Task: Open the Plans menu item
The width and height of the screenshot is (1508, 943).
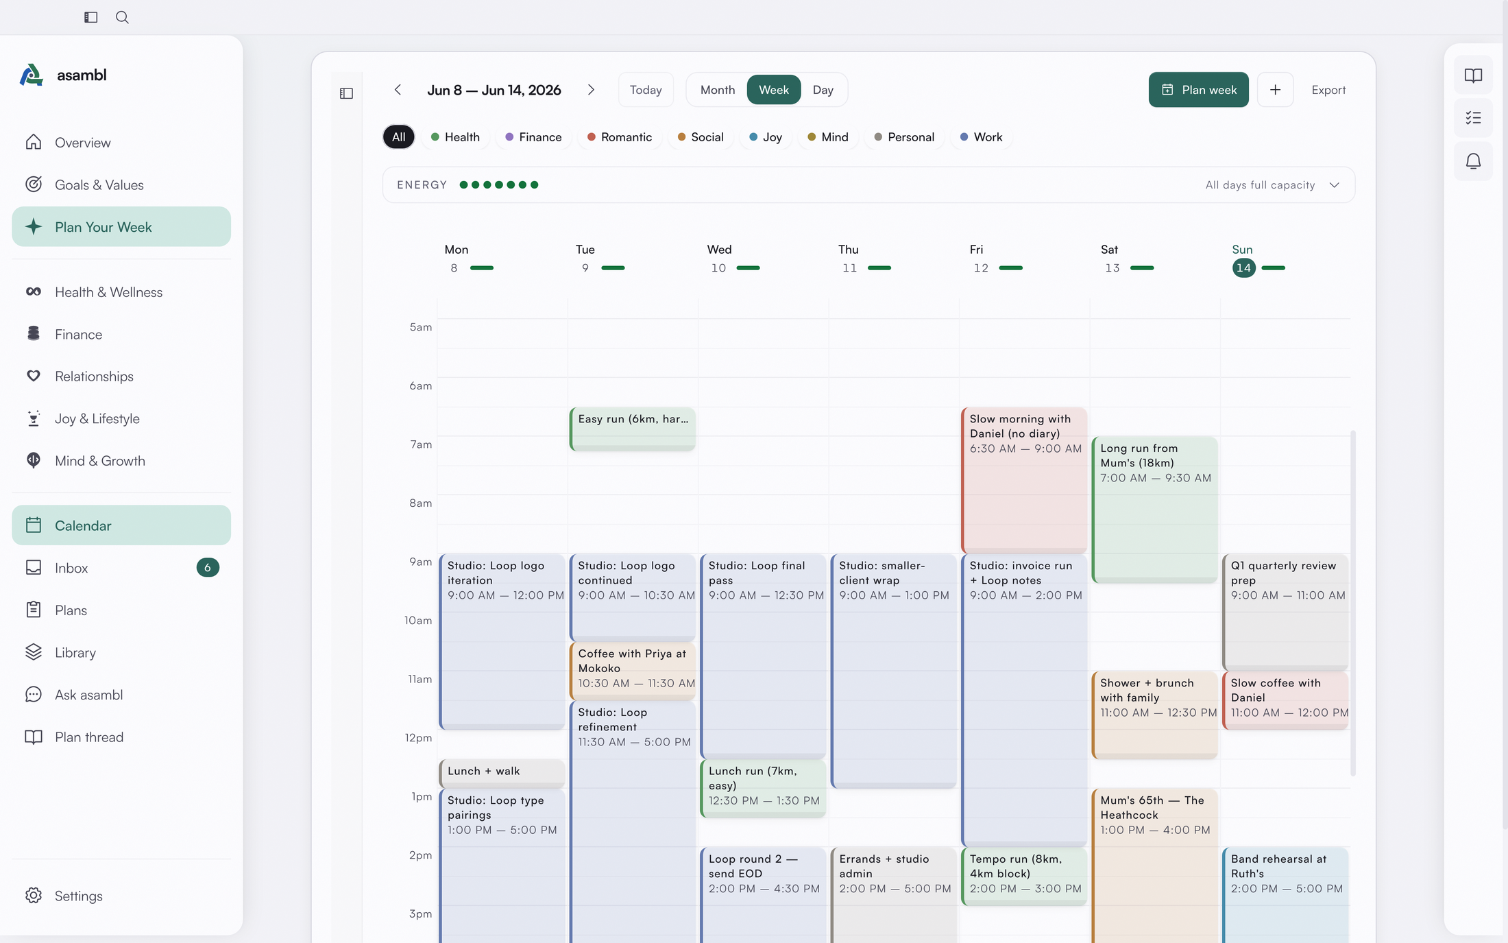Action: (121, 610)
